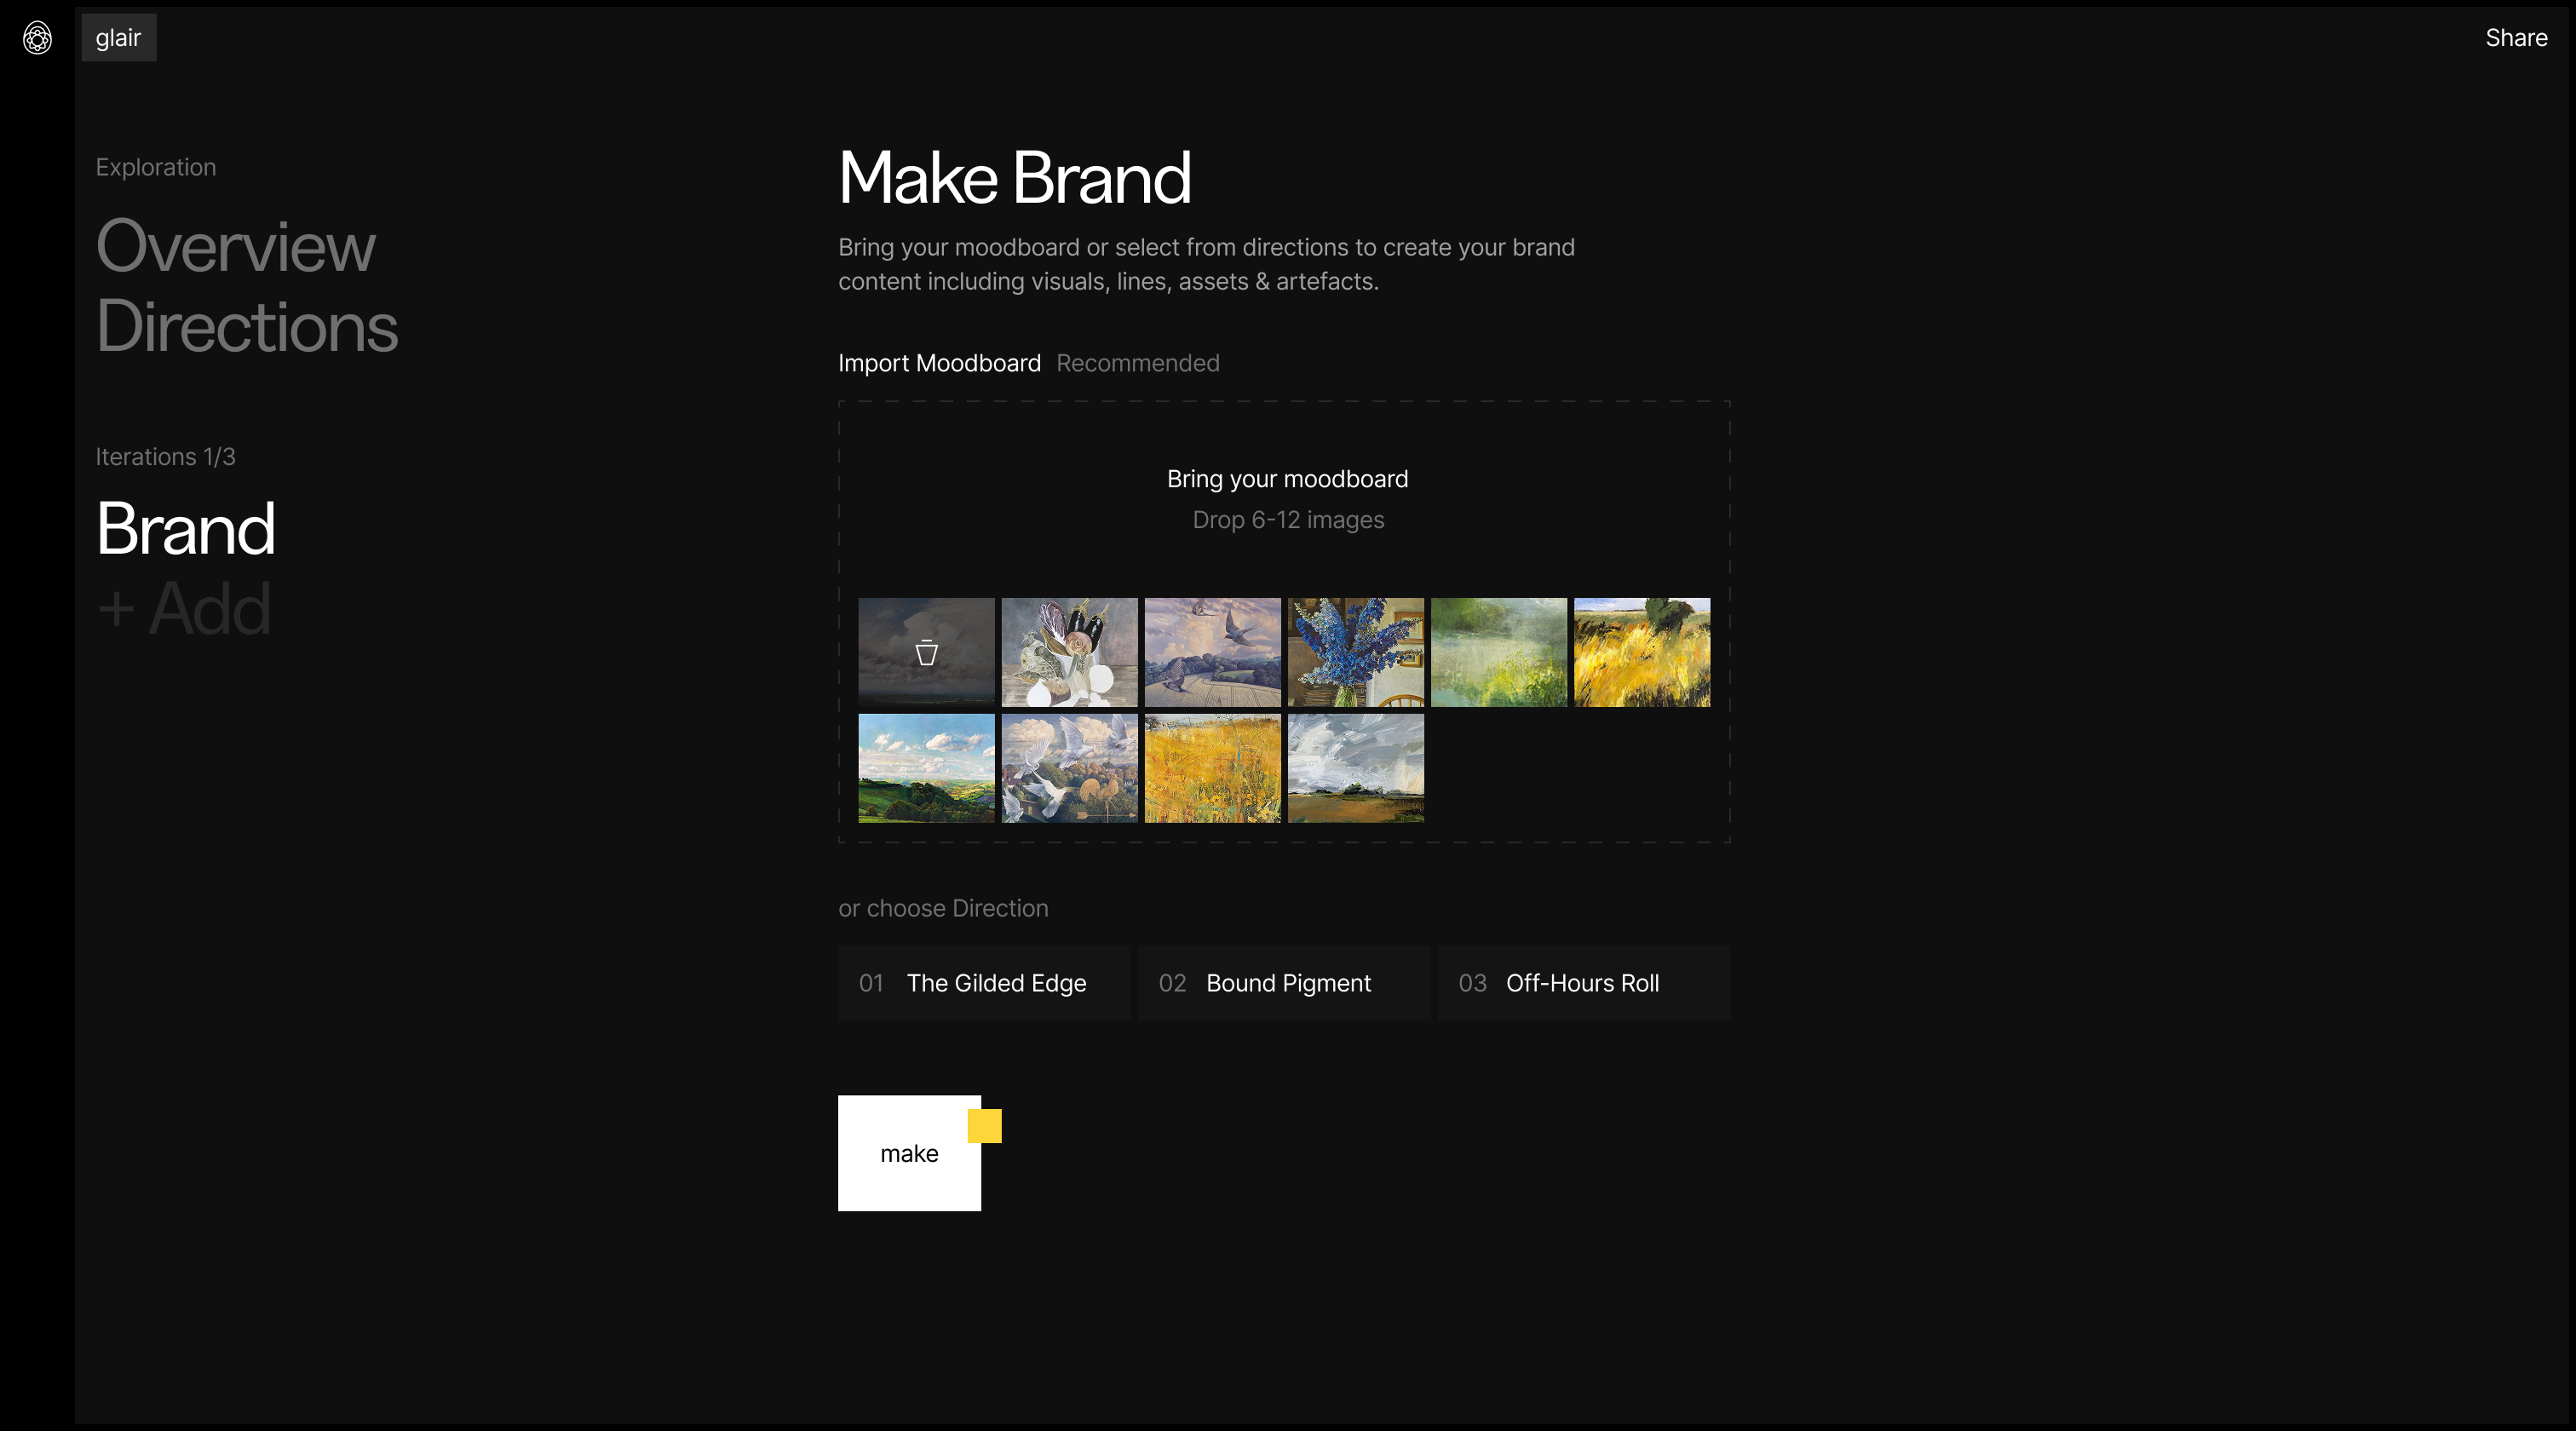
Task: Click the 'or choose Direction' text
Action: [x=943, y=908]
